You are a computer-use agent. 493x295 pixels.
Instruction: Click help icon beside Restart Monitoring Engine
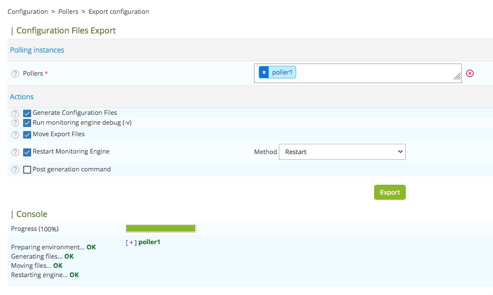15,152
